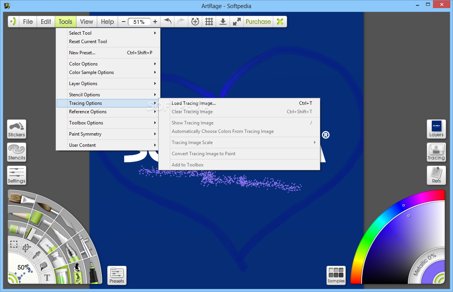Select the Gloop Pen tool
453x292 pixels.
tap(71, 252)
